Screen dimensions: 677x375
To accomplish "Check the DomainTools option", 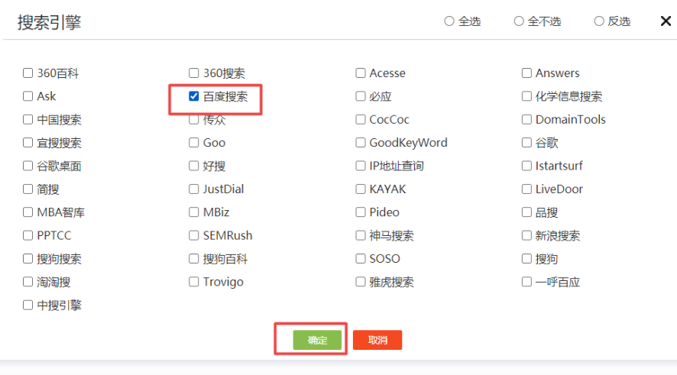I will 526,119.
